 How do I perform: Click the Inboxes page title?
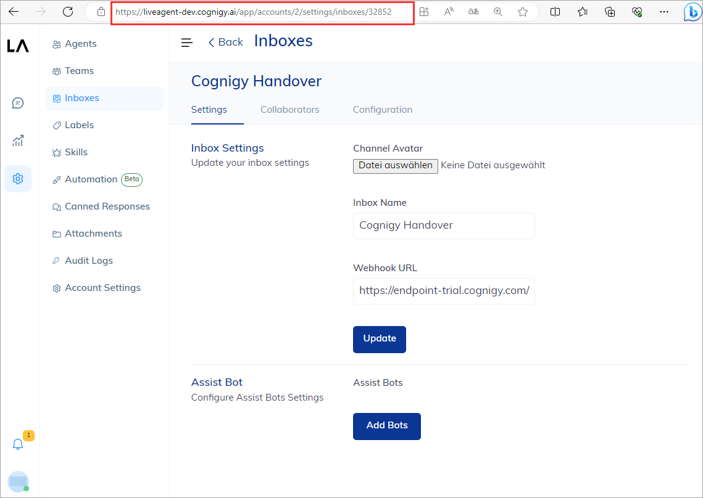[283, 41]
